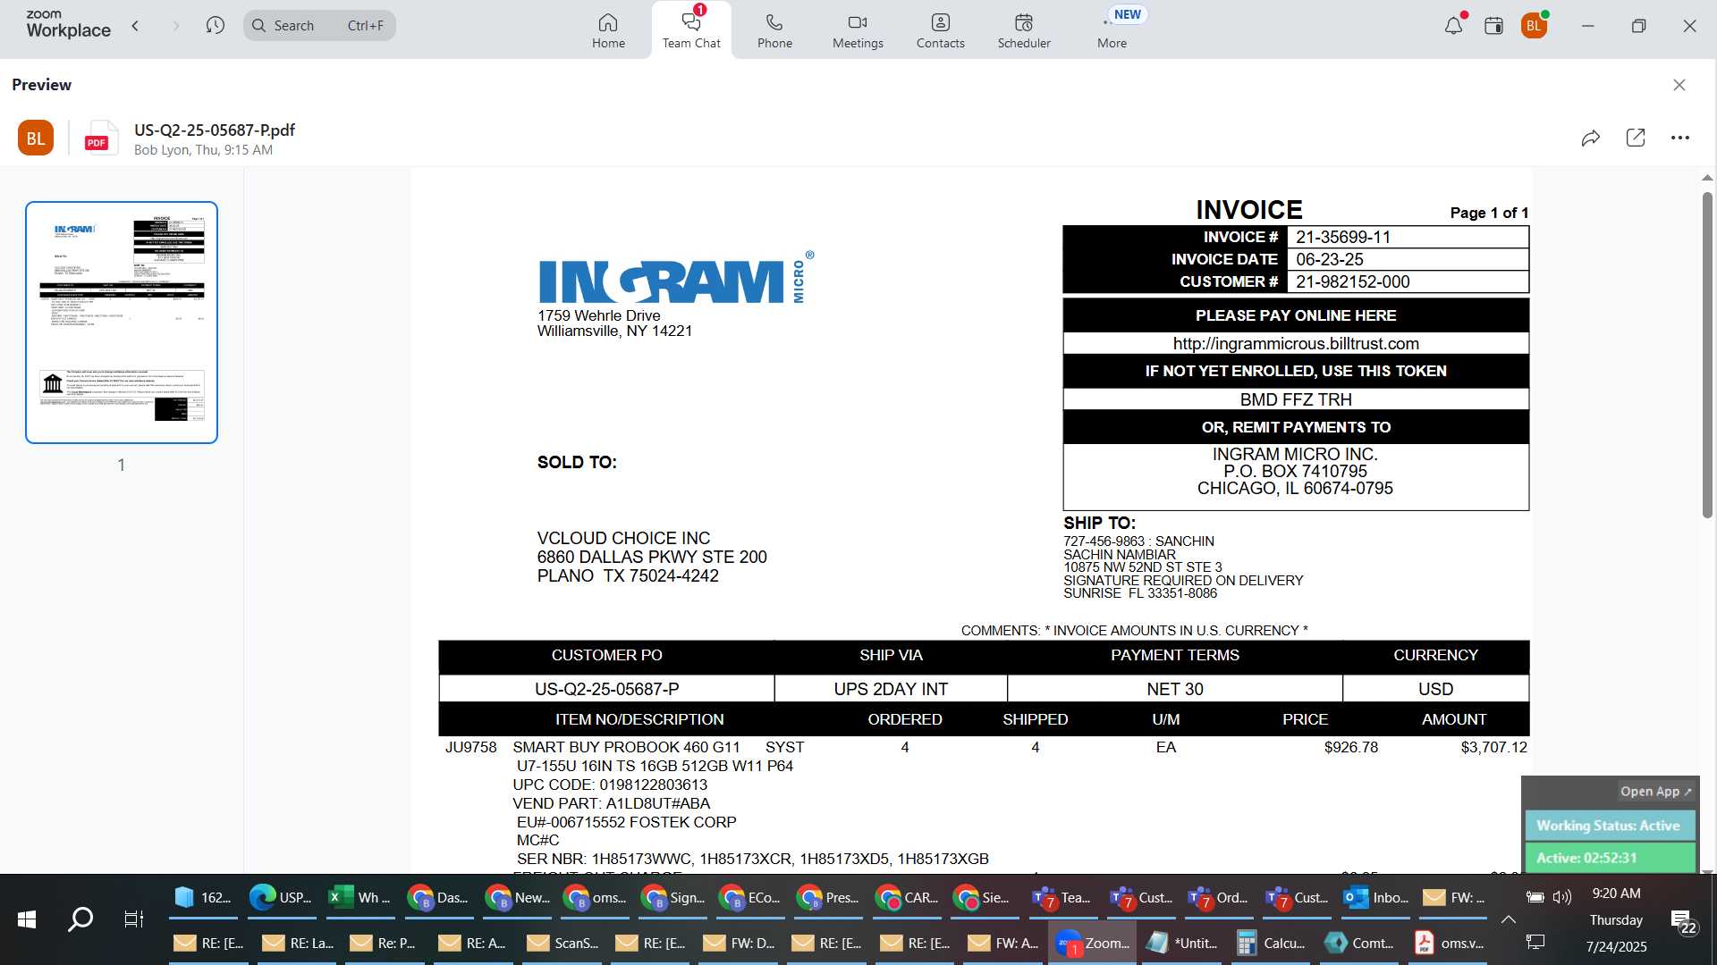Click the NET 30 payment terms cell
The width and height of the screenshot is (1717, 965).
point(1174,689)
